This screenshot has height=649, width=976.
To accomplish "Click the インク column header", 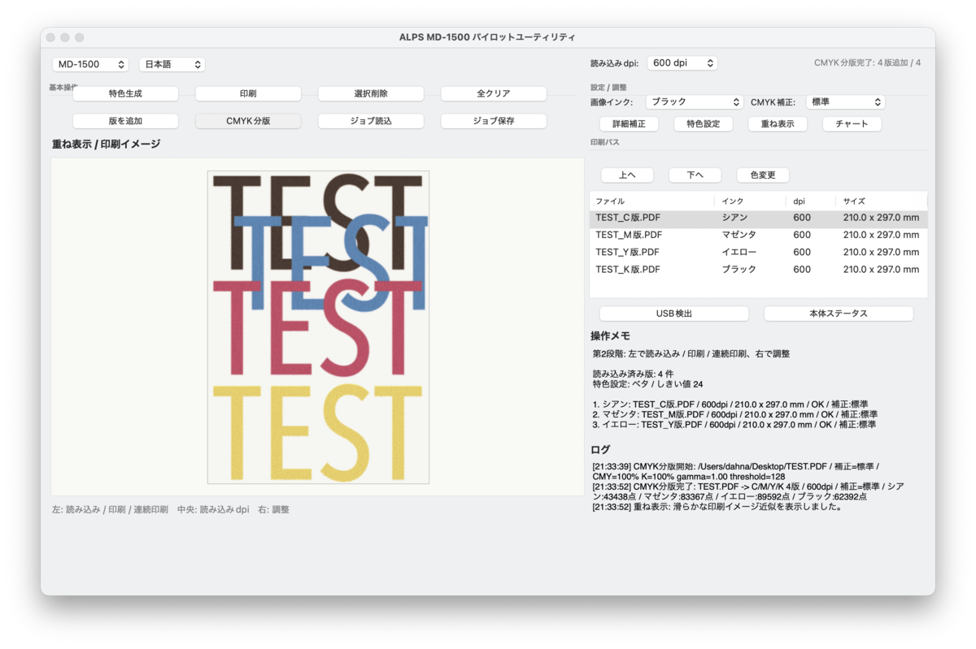I will (x=750, y=201).
